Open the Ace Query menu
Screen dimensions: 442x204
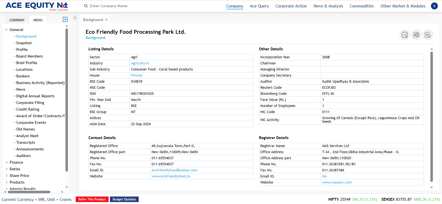pos(259,6)
